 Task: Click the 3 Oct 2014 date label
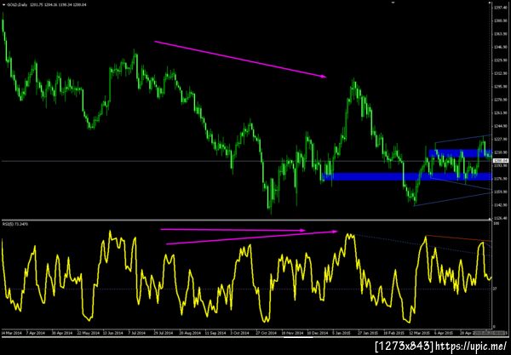240,333
